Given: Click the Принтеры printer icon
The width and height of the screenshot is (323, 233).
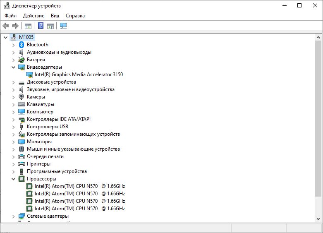Looking at the screenshot, I should [22, 164].
